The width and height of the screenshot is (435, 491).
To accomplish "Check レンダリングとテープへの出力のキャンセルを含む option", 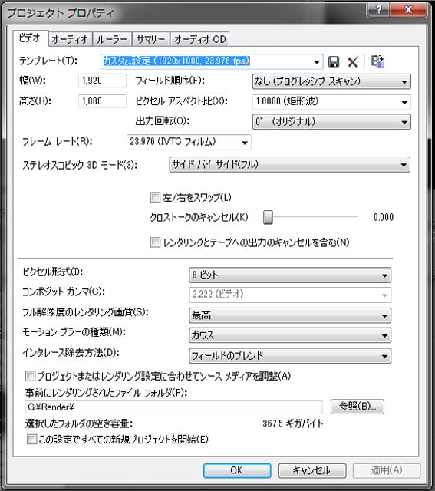I will [155, 242].
